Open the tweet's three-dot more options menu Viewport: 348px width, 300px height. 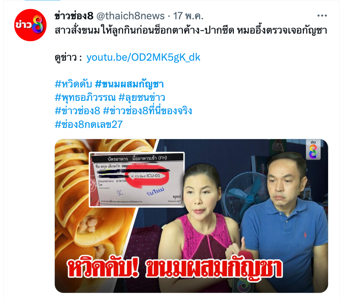(x=322, y=16)
